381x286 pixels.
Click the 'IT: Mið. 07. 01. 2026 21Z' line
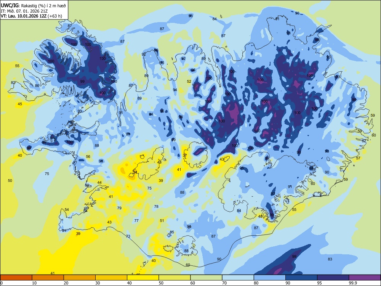click(x=24, y=11)
